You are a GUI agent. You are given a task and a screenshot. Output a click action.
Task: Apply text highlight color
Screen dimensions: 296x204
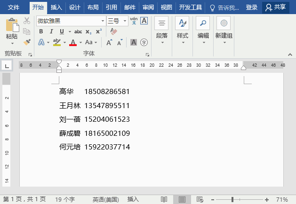coord(57,42)
